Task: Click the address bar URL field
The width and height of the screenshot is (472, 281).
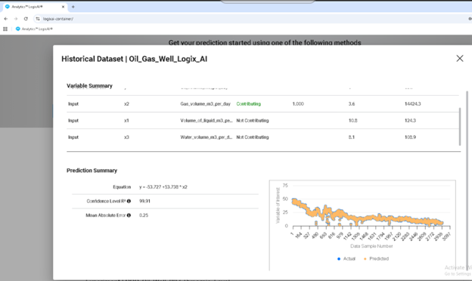Action: tap(57, 19)
